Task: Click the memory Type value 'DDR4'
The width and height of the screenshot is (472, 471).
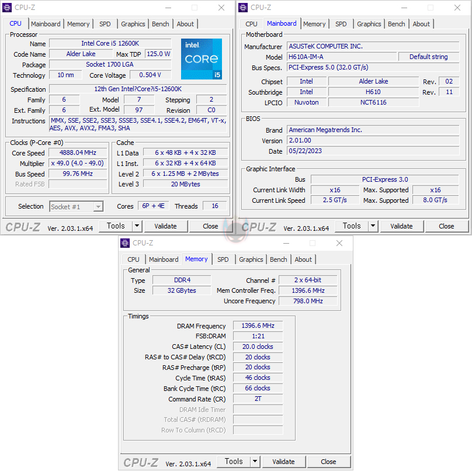Action: (182, 280)
